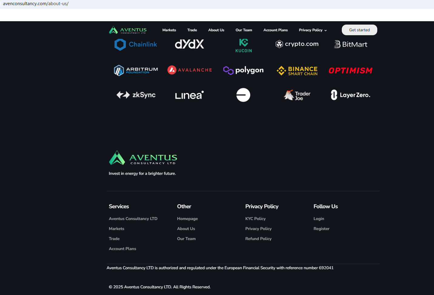Screen dimensions: 434x295
Task: Follow the Markets link in the footer
Action: (x=116, y=229)
